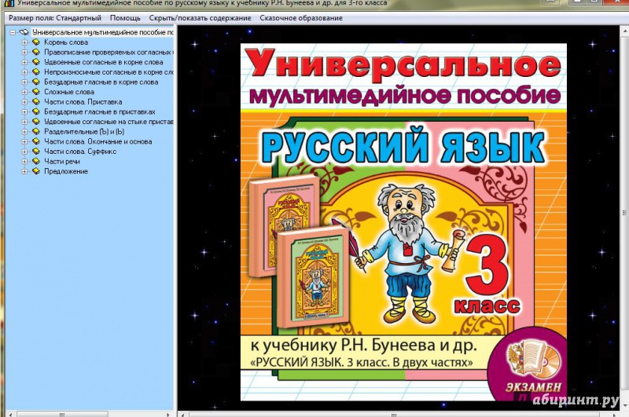
Task: Expand Удвоенные согласные на стыке приставки
Action: point(24,122)
